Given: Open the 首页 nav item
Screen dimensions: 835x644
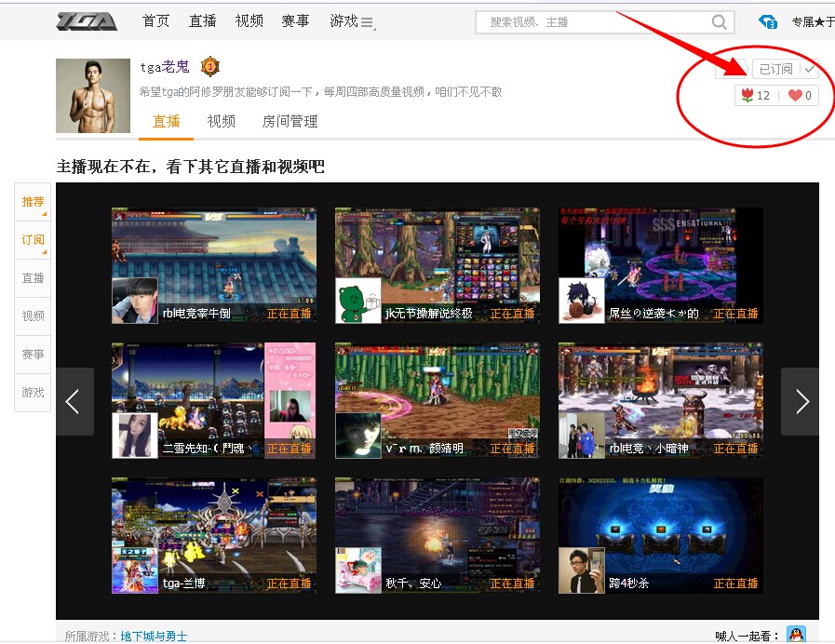Looking at the screenshot, I should point(155,21).
